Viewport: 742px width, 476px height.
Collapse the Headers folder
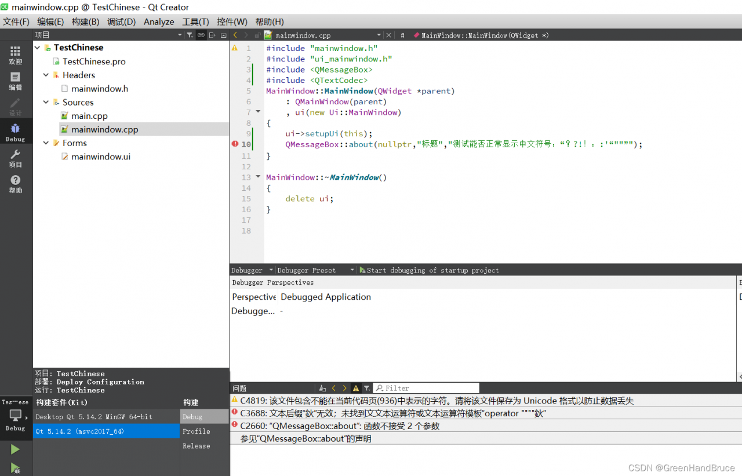coord(46,75)
